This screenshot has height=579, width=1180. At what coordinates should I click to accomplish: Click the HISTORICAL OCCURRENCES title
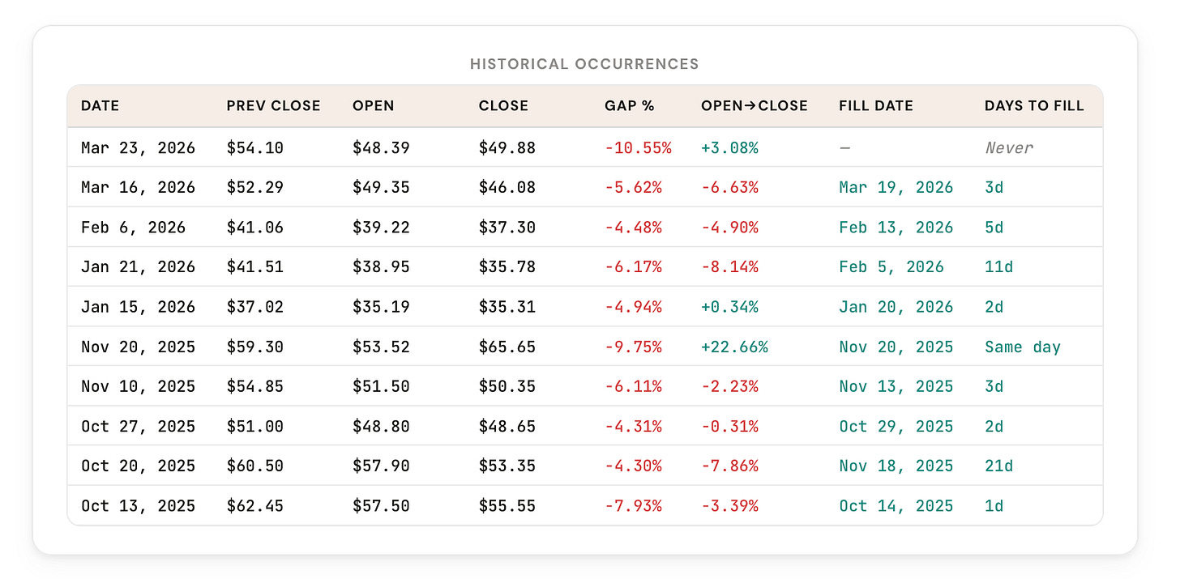tap(584, 63)
